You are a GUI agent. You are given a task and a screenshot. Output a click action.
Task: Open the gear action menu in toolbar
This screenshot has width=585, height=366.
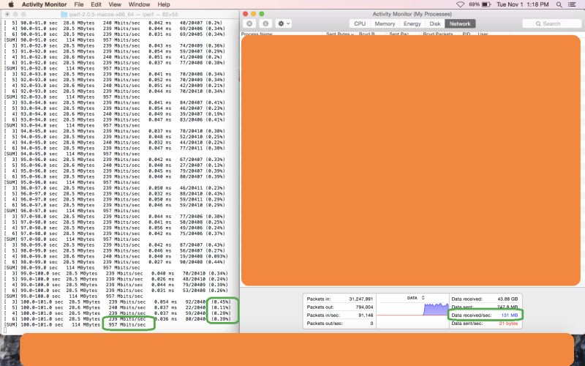pos(284,23)
